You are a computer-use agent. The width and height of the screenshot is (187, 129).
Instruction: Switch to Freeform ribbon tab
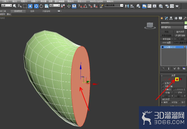[18, 11]
